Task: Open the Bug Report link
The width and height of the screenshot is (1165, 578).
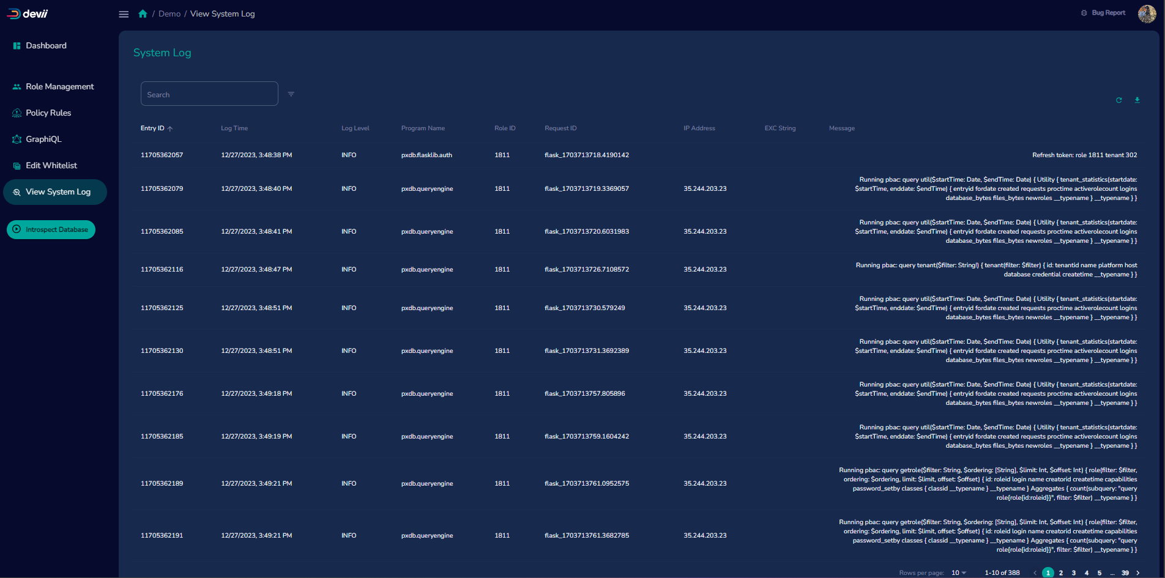Action: click(x=1107, y=12)
